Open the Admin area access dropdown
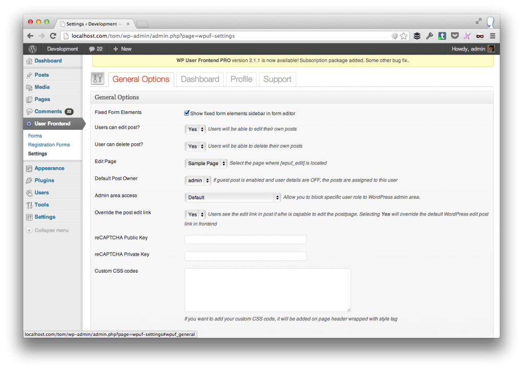 [232, 197]
